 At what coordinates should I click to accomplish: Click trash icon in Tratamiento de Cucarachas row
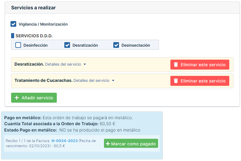pos(176,81)
